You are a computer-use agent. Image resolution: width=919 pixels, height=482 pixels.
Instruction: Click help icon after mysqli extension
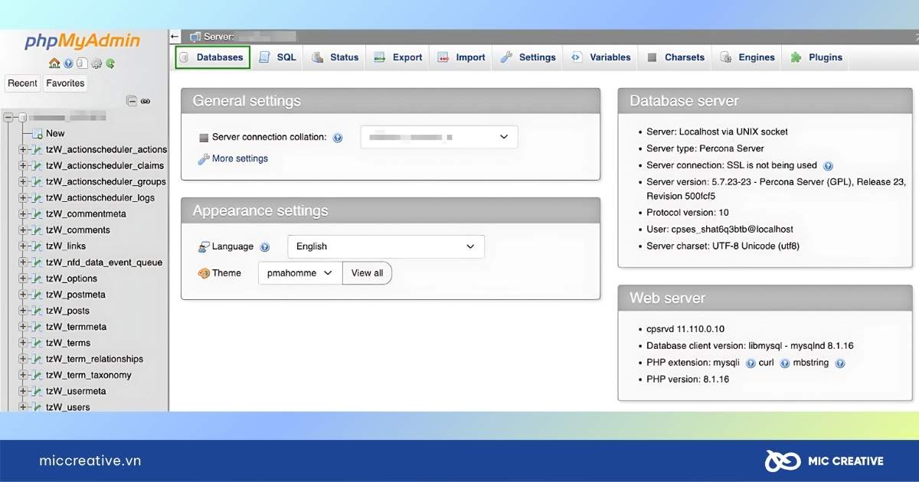tap(751, 363)
